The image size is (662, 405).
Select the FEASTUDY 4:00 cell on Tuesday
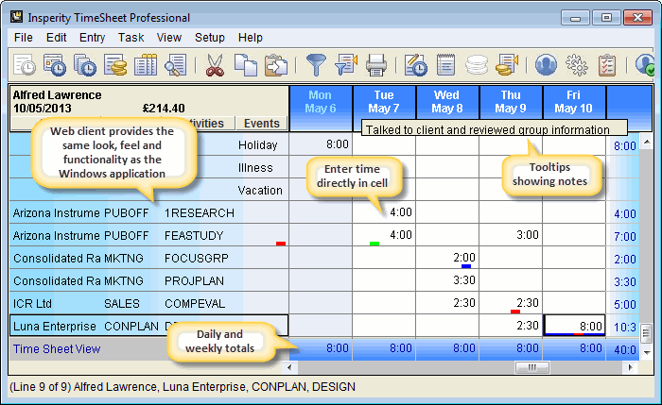(384, 235)
